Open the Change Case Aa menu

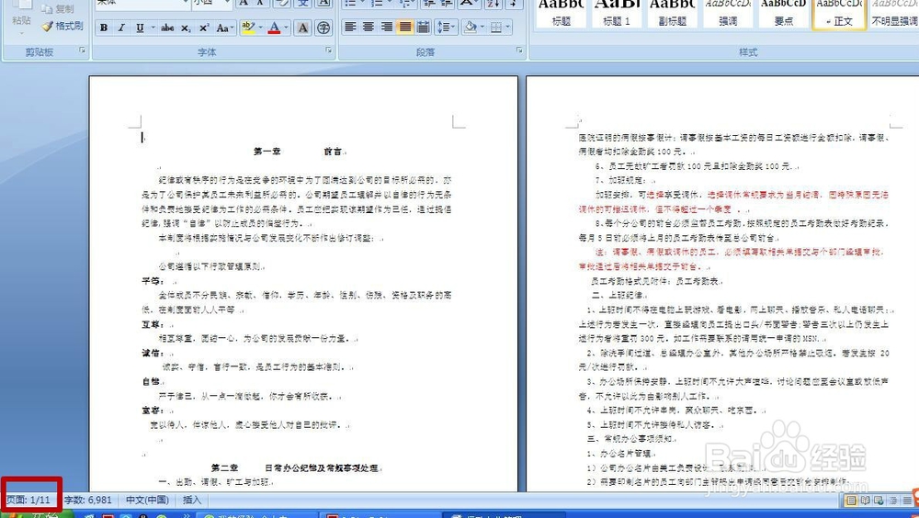[224, 28]
